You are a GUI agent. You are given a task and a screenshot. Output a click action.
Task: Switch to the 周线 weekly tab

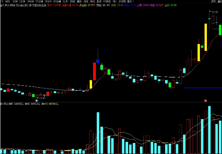[79, 2]
